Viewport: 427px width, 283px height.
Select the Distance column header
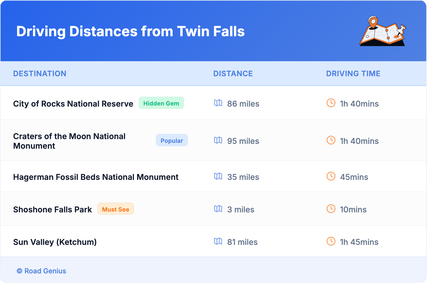pos(233,74)
